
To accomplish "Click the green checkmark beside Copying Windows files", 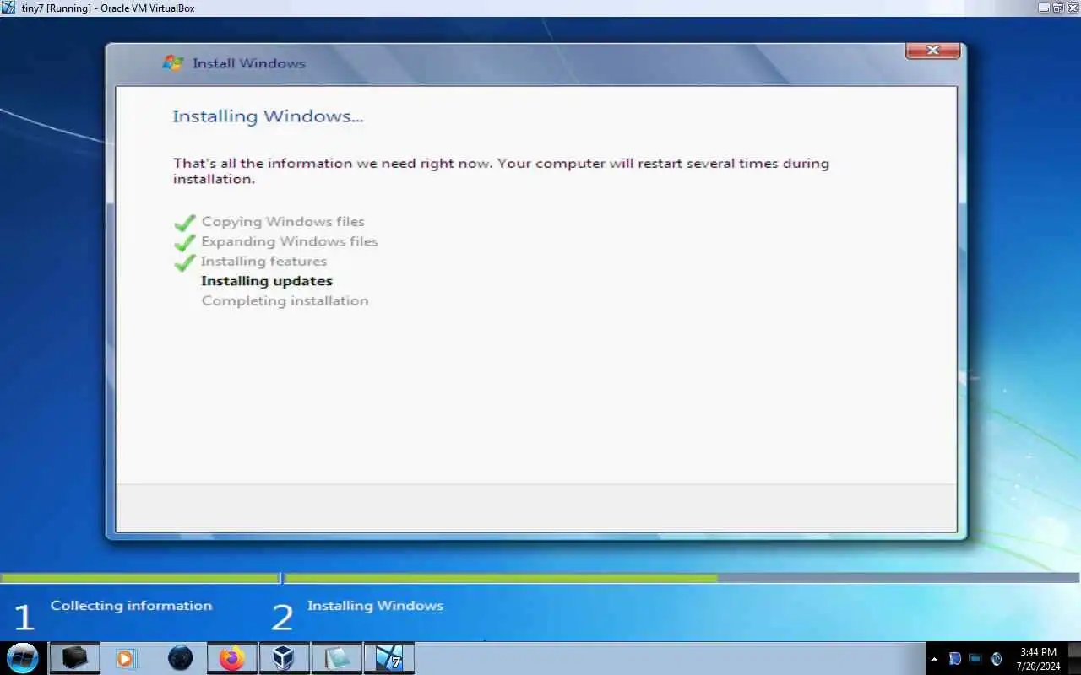I will pos(185,223).
